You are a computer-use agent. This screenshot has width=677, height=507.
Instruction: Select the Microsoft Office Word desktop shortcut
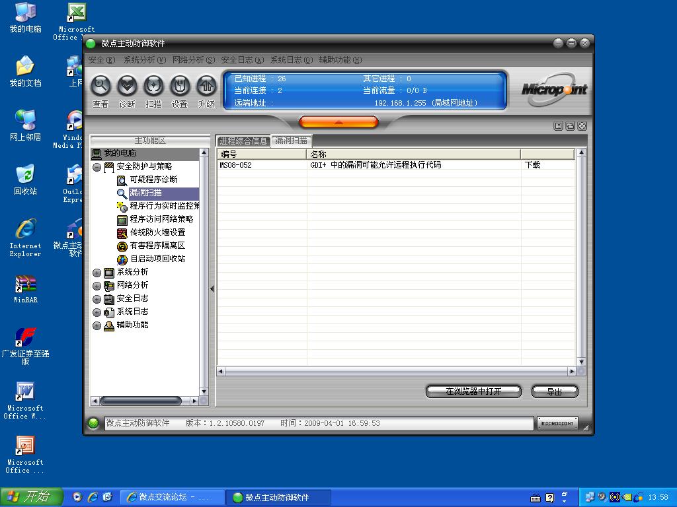pos(24,401)
